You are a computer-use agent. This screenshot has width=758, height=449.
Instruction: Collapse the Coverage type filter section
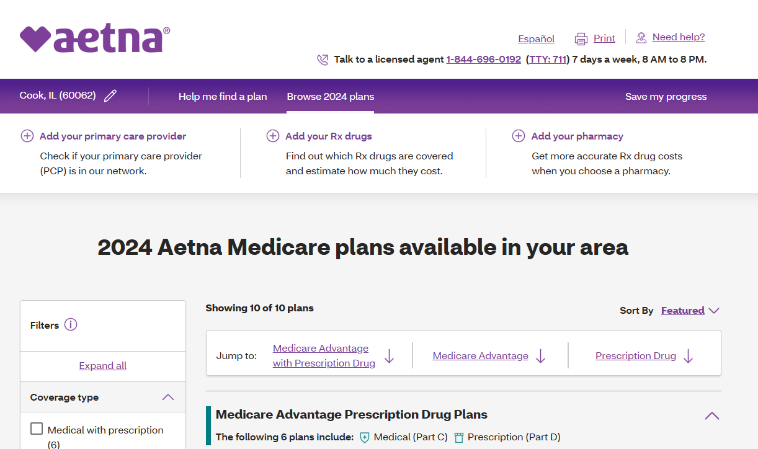(168, 398)
